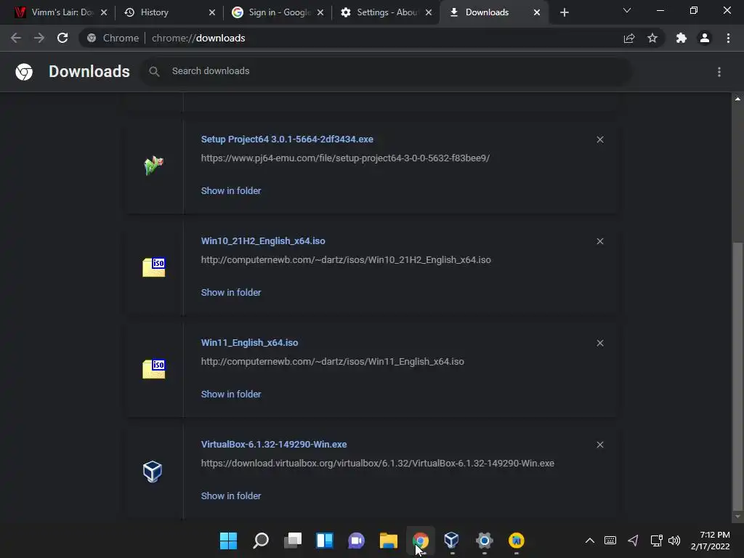This screenshot has height=558, width=744.
Task: Show Win11_English ISO in folder
Action: pos(231,394)
